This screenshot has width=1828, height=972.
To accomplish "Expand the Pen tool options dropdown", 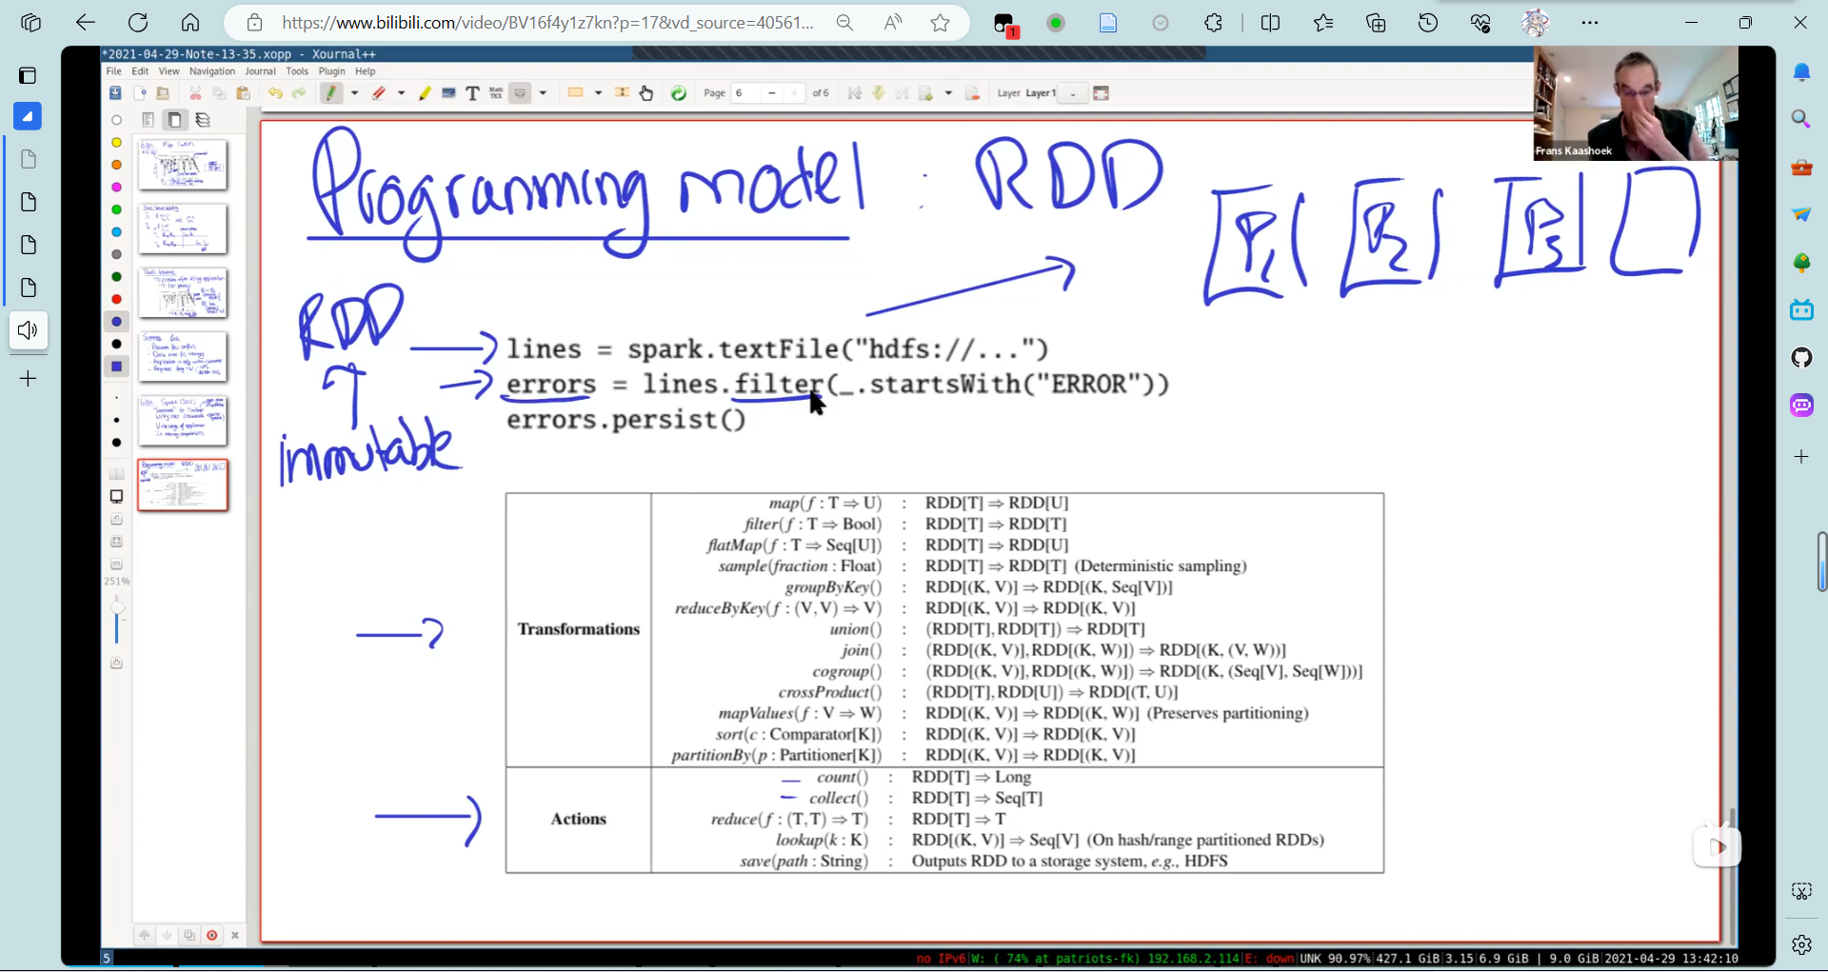I will click(354, 93).
